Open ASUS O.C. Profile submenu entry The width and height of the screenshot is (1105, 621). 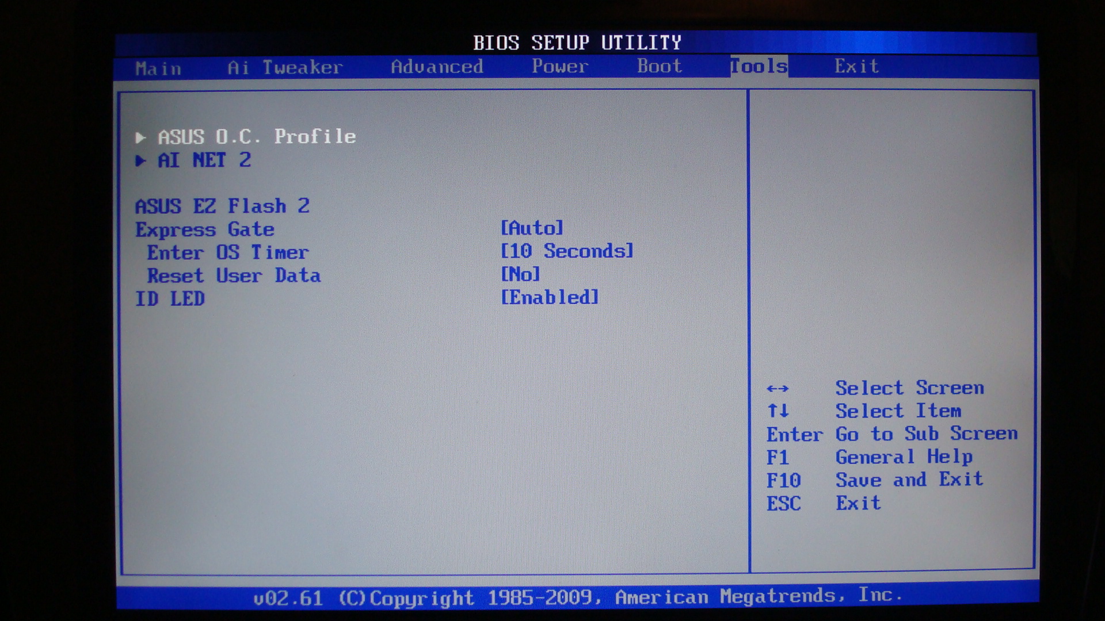click(x=257, y=136)
